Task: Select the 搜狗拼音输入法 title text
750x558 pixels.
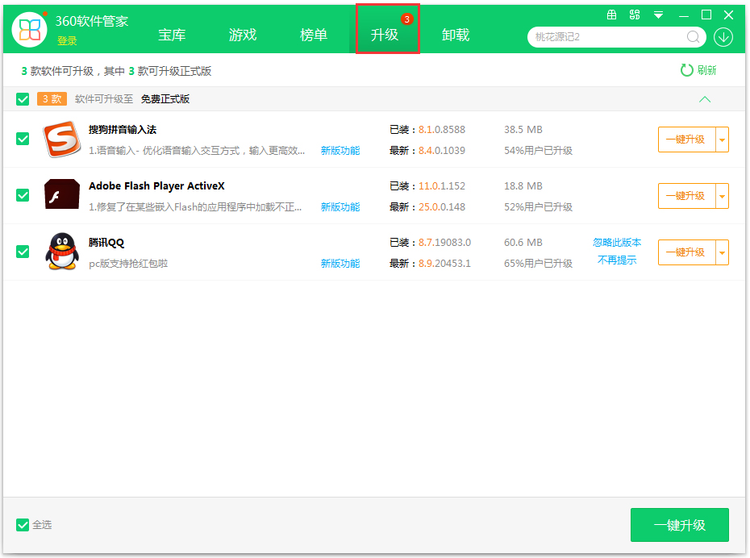Action: [123, 130]
